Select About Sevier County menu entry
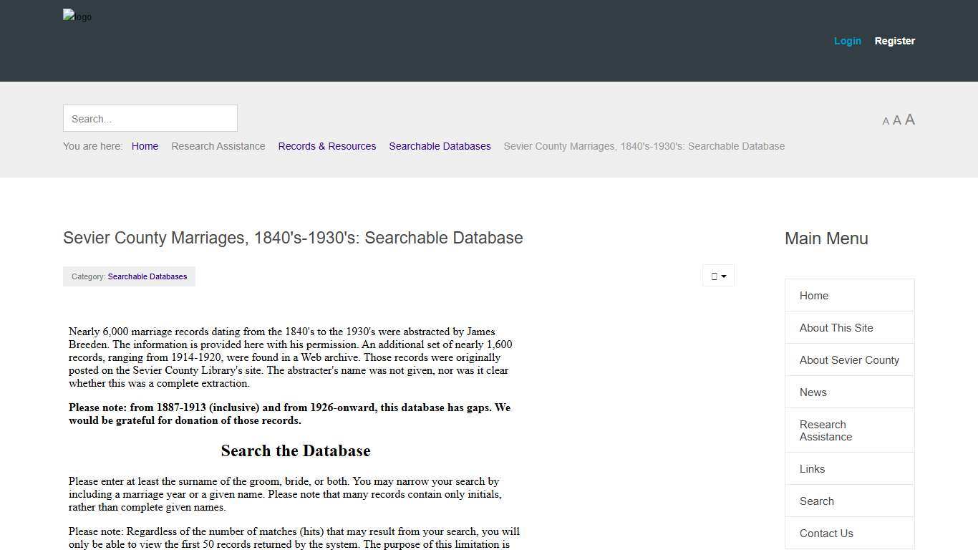This screenshot has width=978, height=550. [849, 360]
